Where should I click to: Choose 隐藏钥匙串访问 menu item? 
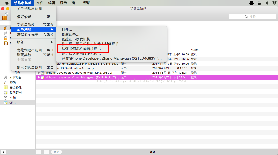[34, 50]
